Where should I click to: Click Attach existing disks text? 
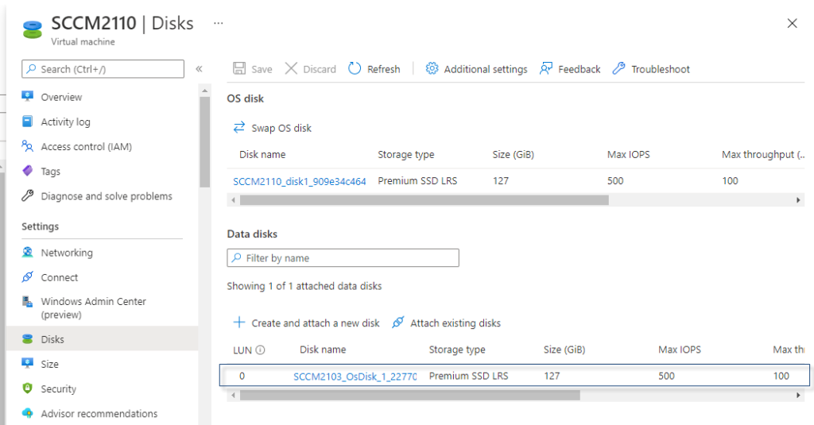pyautogui.click(x=455, y=323)
